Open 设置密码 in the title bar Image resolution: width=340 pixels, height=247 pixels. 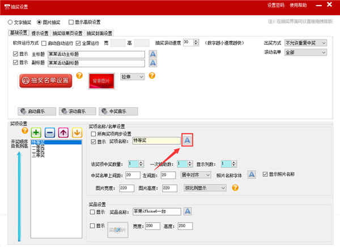point(276,5)
